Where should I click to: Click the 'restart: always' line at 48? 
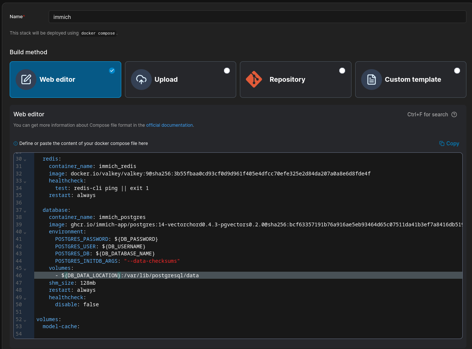coord(72,290)
